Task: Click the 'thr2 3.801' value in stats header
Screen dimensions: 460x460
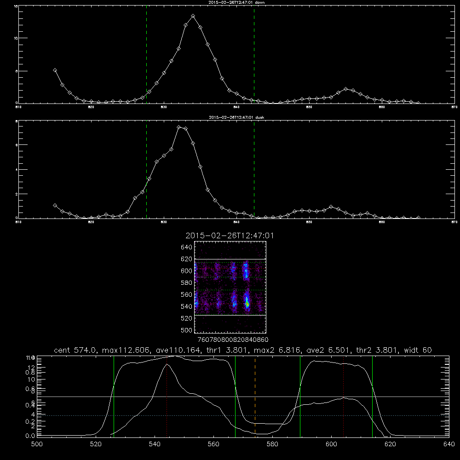Action: click(x=377, y=350)
